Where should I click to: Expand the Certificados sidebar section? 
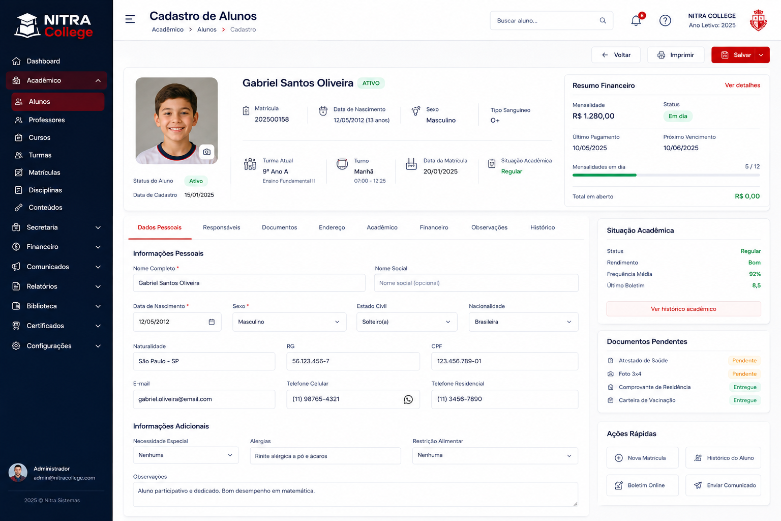click(98, 326)
